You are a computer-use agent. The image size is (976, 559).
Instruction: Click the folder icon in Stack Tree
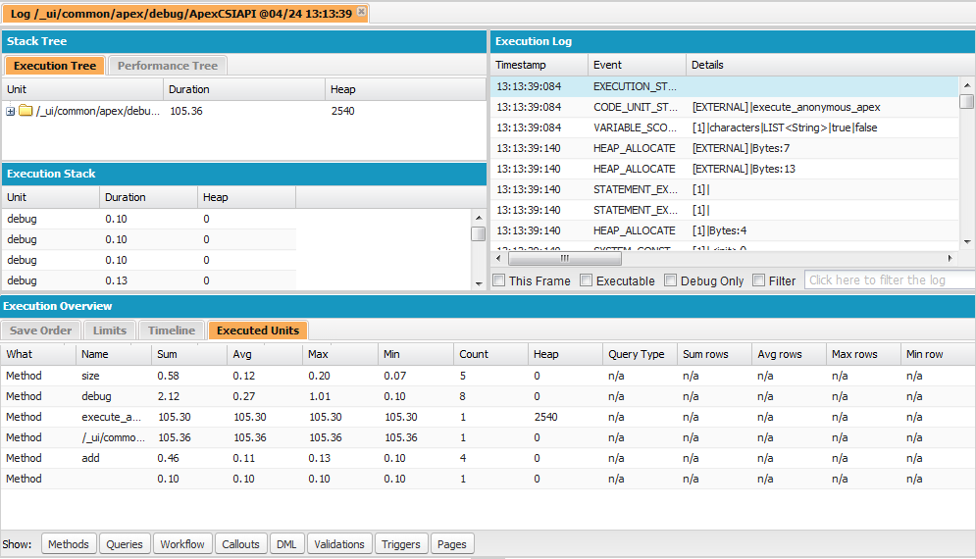(x=26, y=111)
